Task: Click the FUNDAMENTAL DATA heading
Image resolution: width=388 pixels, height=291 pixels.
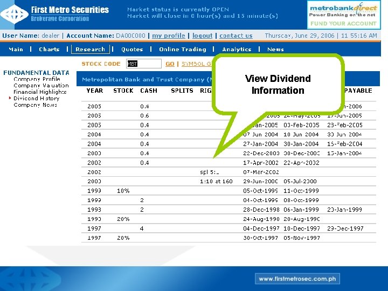Action: (37, 73)
